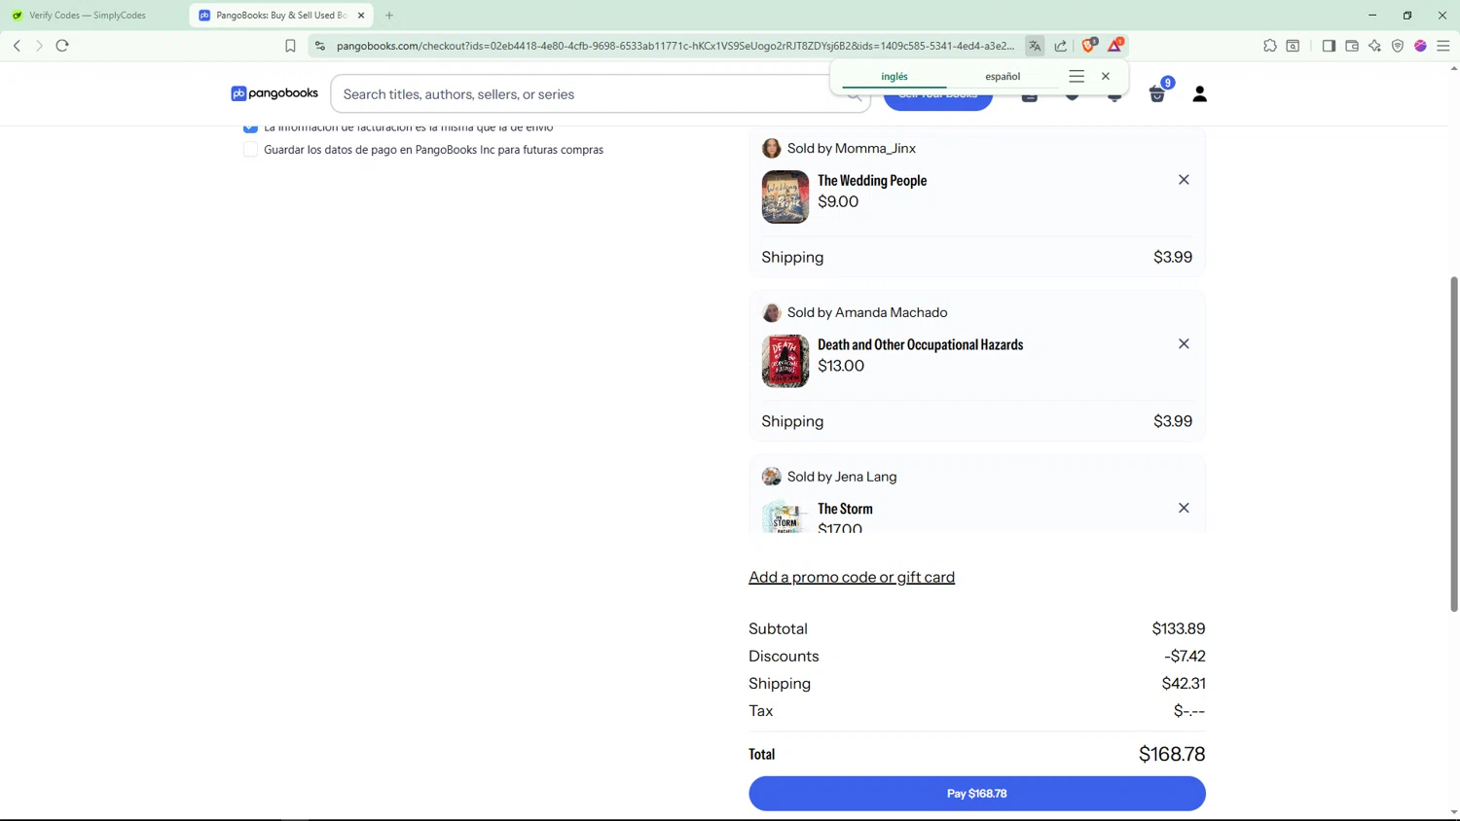Click the $9.00 book price
The image size is (1460, 821).
pos(838,202)
